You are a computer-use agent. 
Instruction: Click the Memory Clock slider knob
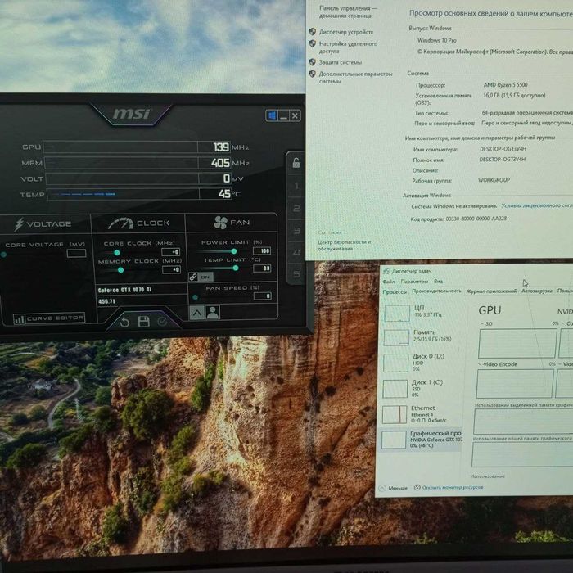coord(120,270)
